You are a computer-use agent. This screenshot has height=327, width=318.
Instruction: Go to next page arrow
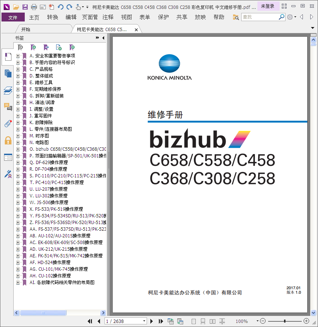pyautogui.click(x=152, y=321)
